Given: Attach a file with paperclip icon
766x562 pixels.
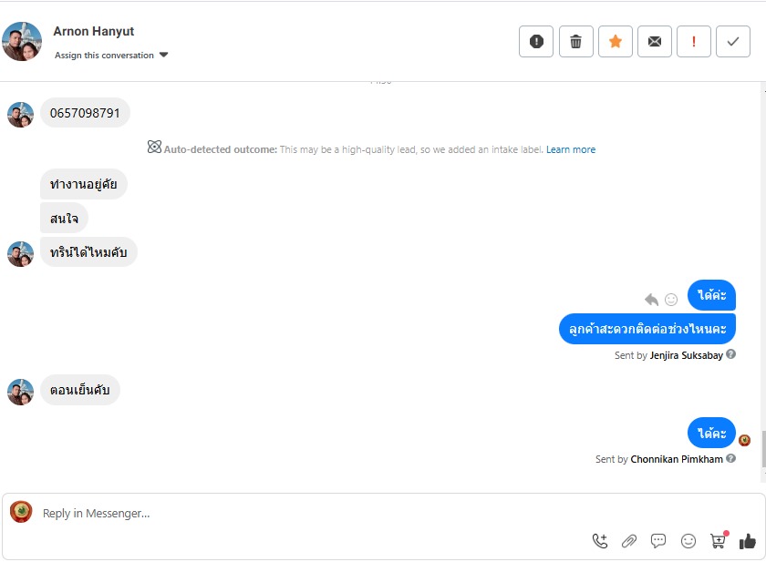Looking at the screenshot, I should [x=628, y=541].
